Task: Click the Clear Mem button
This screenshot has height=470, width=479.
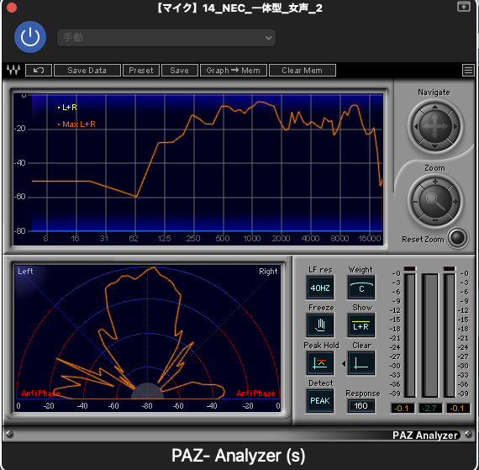Action: pyautogui.click(x=303, y=71)
